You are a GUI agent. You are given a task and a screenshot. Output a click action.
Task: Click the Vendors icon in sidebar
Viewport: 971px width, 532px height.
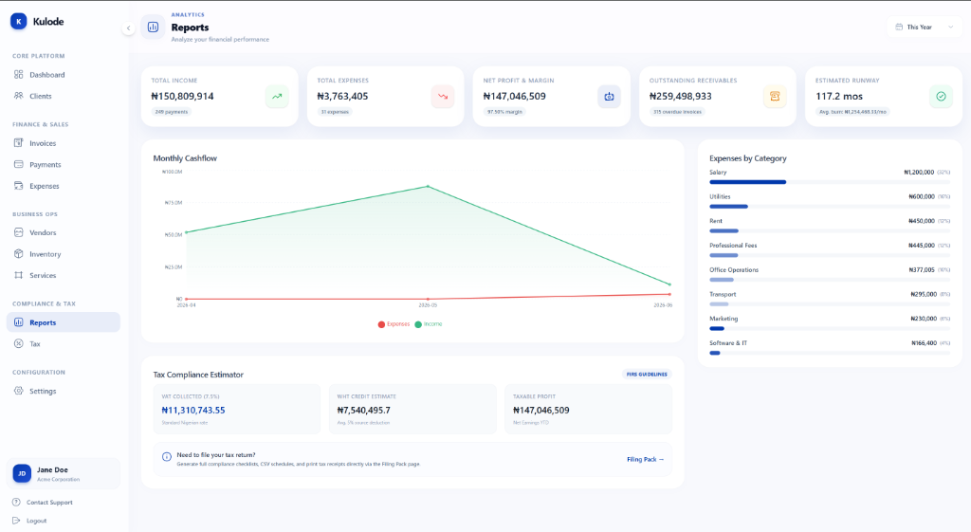click(19, 233)
